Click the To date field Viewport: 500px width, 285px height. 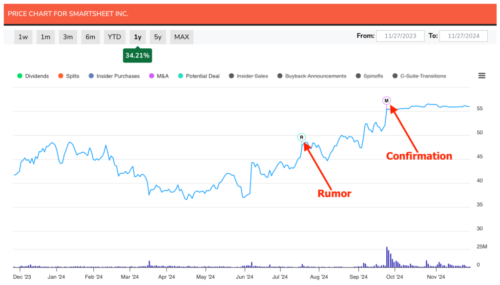coord(463,36)
